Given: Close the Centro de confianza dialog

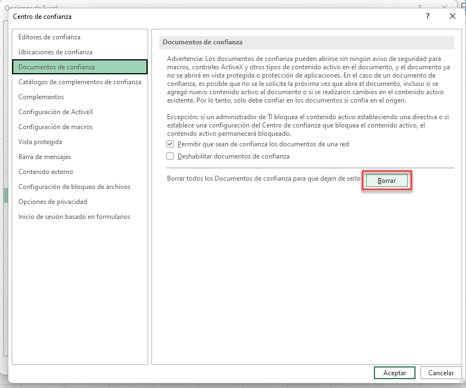Looking at the screenshot, I should 452,16.
